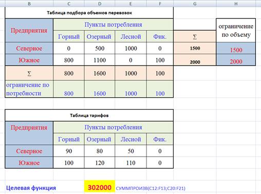Select tariff cell with value 110
261x194 pixels.
pyautogui.click(x=130, y=163)
